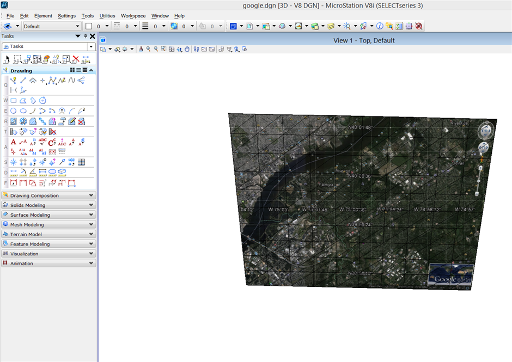This screenshot has width=512, height=362.
Task: Expand the Surface Modeling task group
Action: [48, 215]
